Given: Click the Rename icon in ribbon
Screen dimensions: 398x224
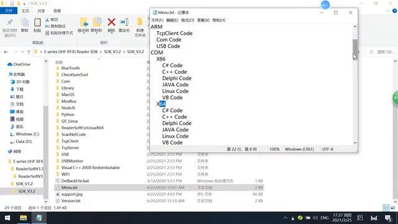Looking at the screenshot, I should pyautogui.click(x=124, y=22).
